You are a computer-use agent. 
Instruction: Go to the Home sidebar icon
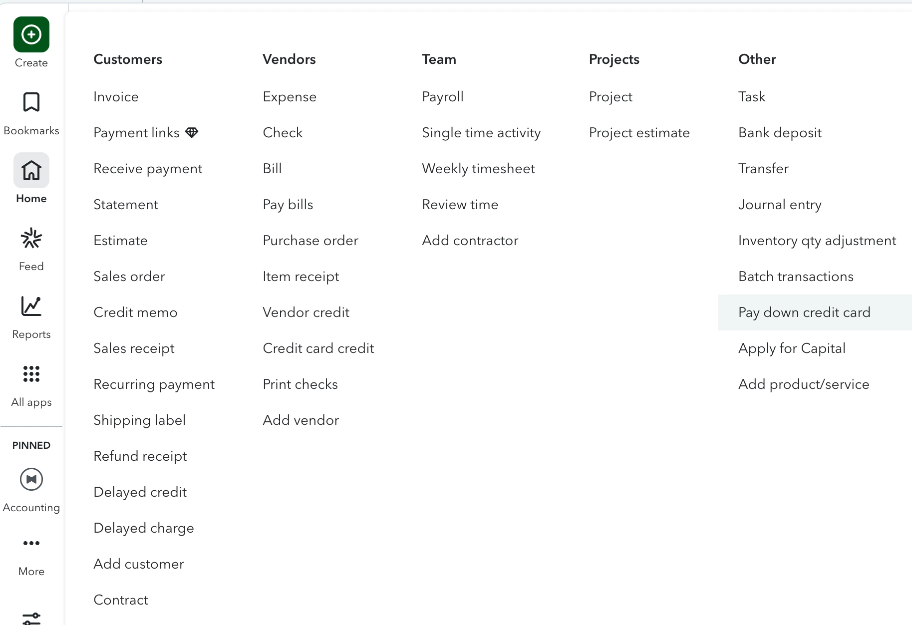click(x=31, y=170)
